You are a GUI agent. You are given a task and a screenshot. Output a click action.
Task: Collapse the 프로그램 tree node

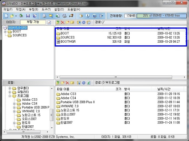coord(10,96)
